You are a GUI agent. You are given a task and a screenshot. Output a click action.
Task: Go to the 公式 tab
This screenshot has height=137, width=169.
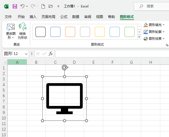tap(64, 17)
